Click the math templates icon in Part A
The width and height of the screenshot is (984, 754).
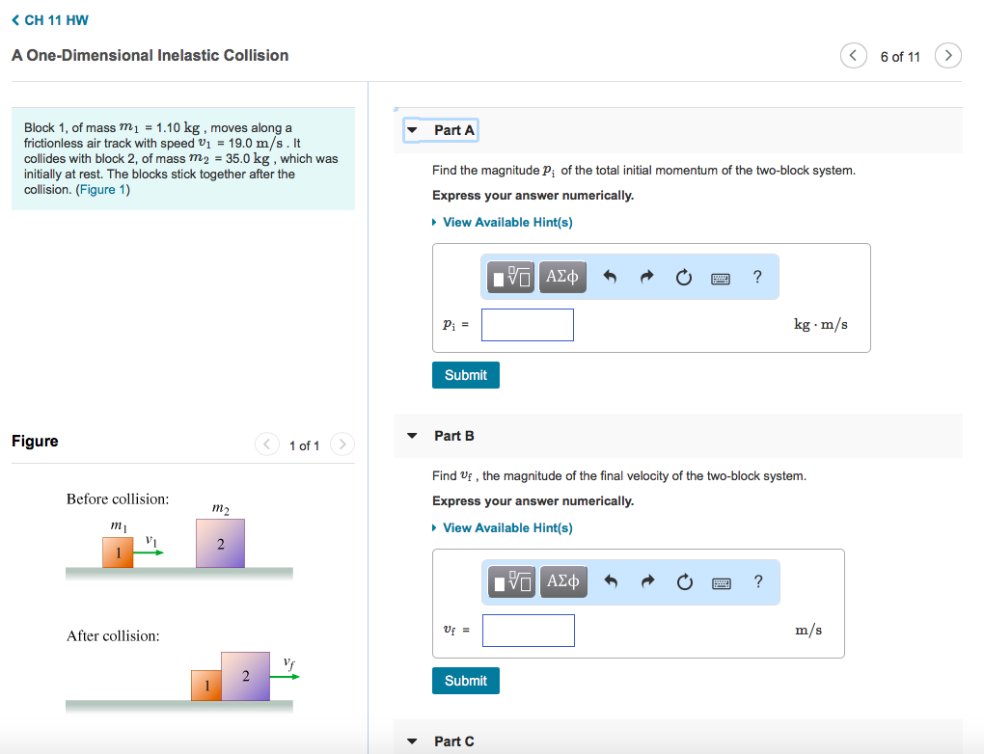click(x=511, y=277)
